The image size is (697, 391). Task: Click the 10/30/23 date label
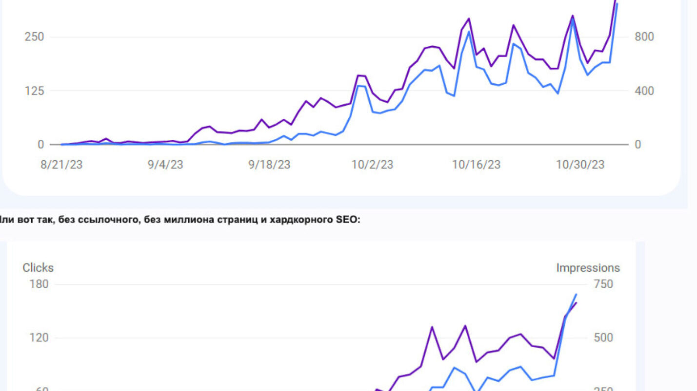(x=580, y=165)
